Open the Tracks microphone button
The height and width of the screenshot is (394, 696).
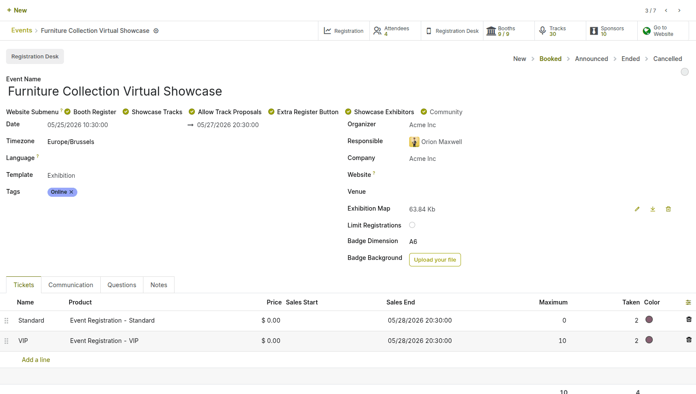click(x=560, y=31)
